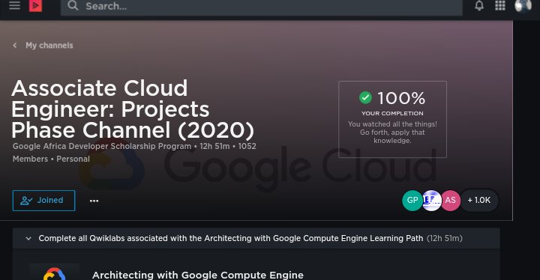
Task: Open the user profile avatar menu
Action: 523,5
